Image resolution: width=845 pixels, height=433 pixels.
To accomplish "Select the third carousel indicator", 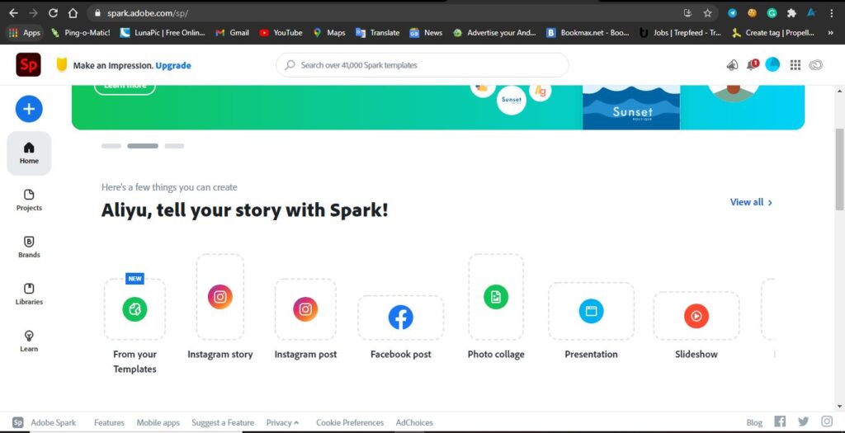I will 174,146.
